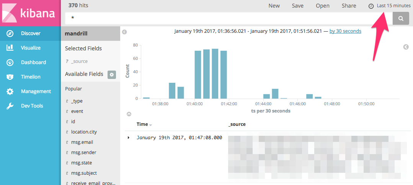Click the id field
The image size is (413, 185).
73,122
